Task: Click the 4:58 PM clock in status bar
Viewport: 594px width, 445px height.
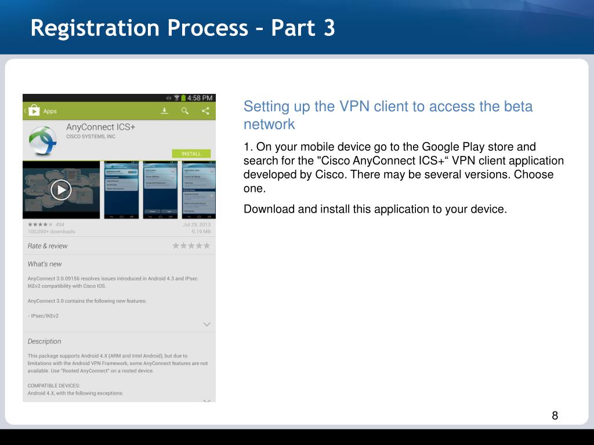Action: 200,98
